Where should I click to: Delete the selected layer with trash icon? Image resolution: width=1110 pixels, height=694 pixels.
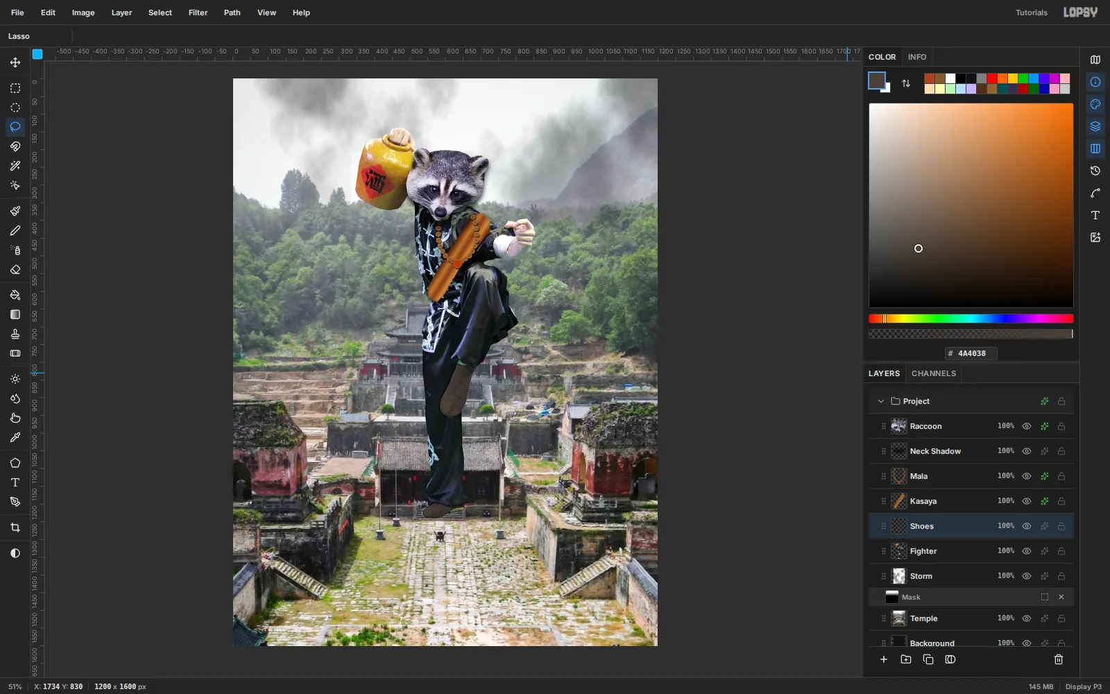(1059, 659)
